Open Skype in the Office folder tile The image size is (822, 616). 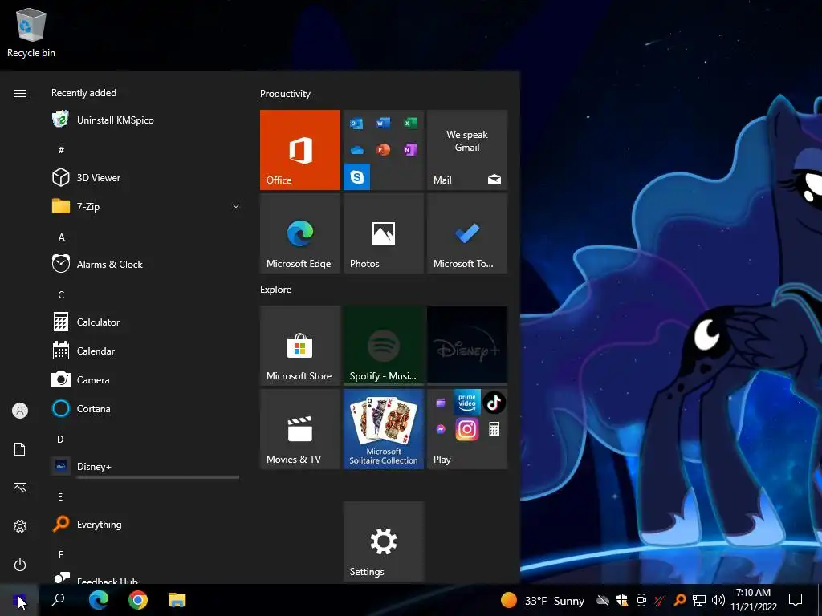(357, 177)
